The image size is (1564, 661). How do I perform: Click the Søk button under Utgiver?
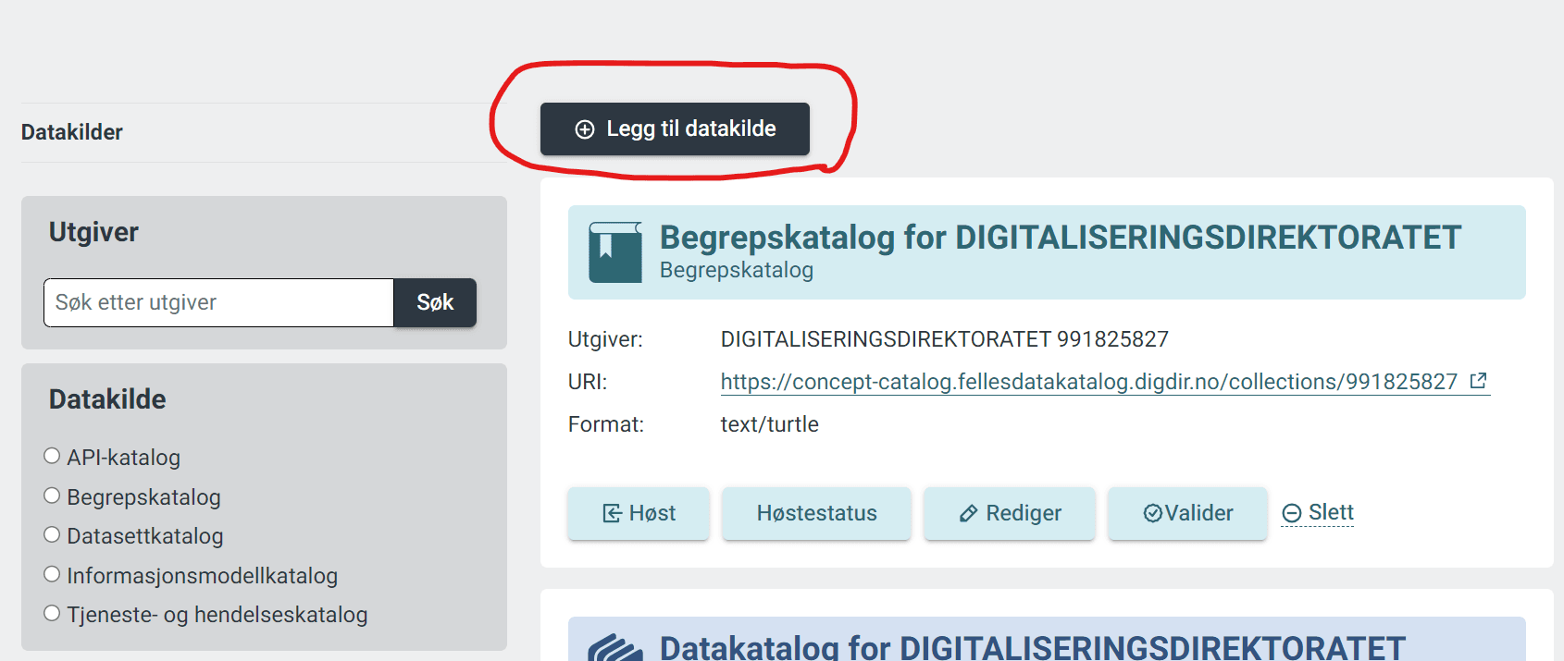click(435, 302)
